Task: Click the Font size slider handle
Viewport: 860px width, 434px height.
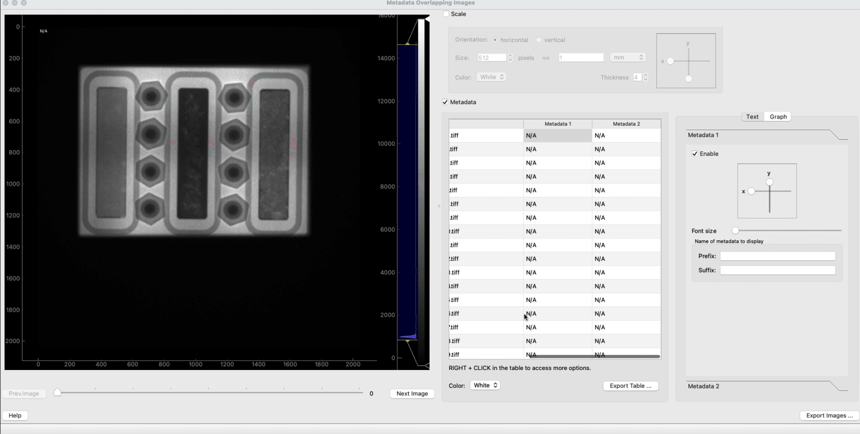Action: 735,231
